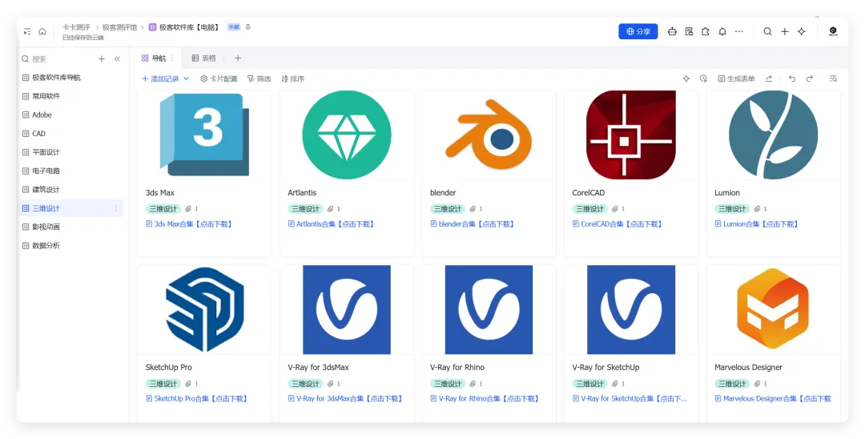Viewport: 865px width, 439px height.
Task: Click the blue 分享 button
Action: point(638,31)
